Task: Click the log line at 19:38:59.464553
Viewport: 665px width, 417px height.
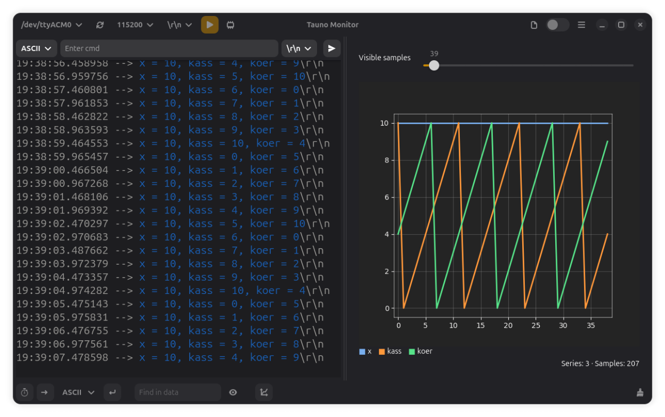Action: coord(173,143)
